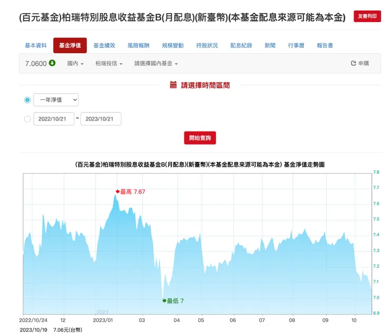Image resolution: width=390 pixels, height=334 pixels.
Task: Open the 持股狀況 tab
Action: click(207, 45)
